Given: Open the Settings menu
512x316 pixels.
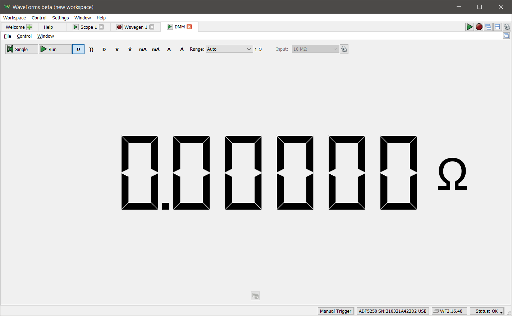Looking at the screenshot, I should click(x=60, y=18).
